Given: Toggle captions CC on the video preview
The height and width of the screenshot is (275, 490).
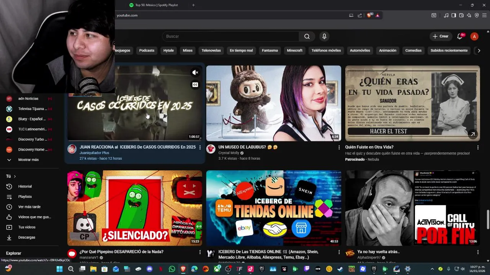Looking at the screenshot, I should point(195,85).
